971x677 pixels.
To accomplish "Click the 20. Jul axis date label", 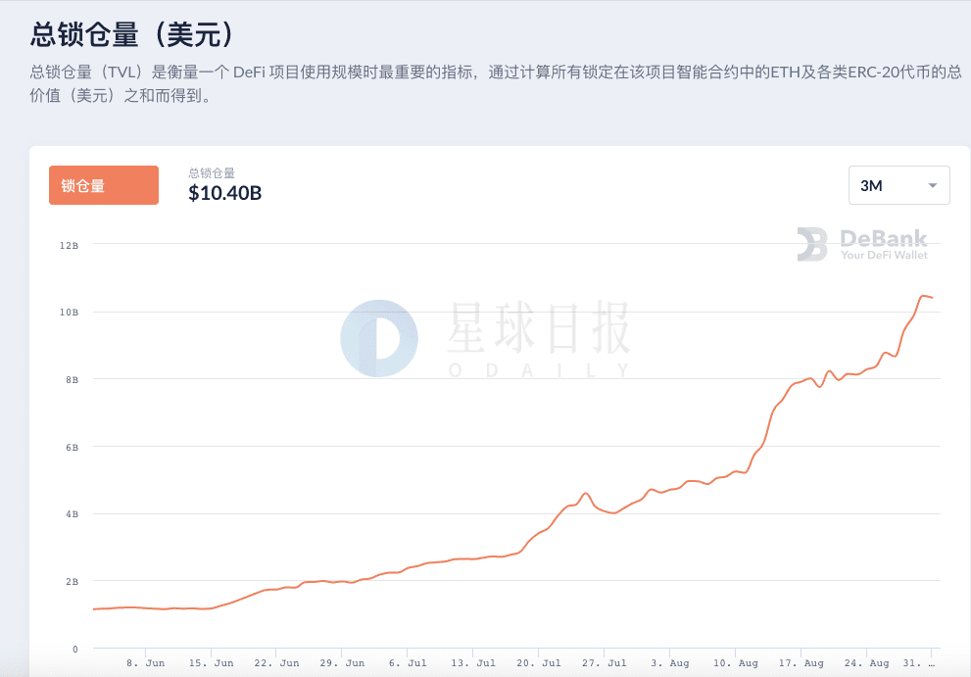I will point(539,662).
